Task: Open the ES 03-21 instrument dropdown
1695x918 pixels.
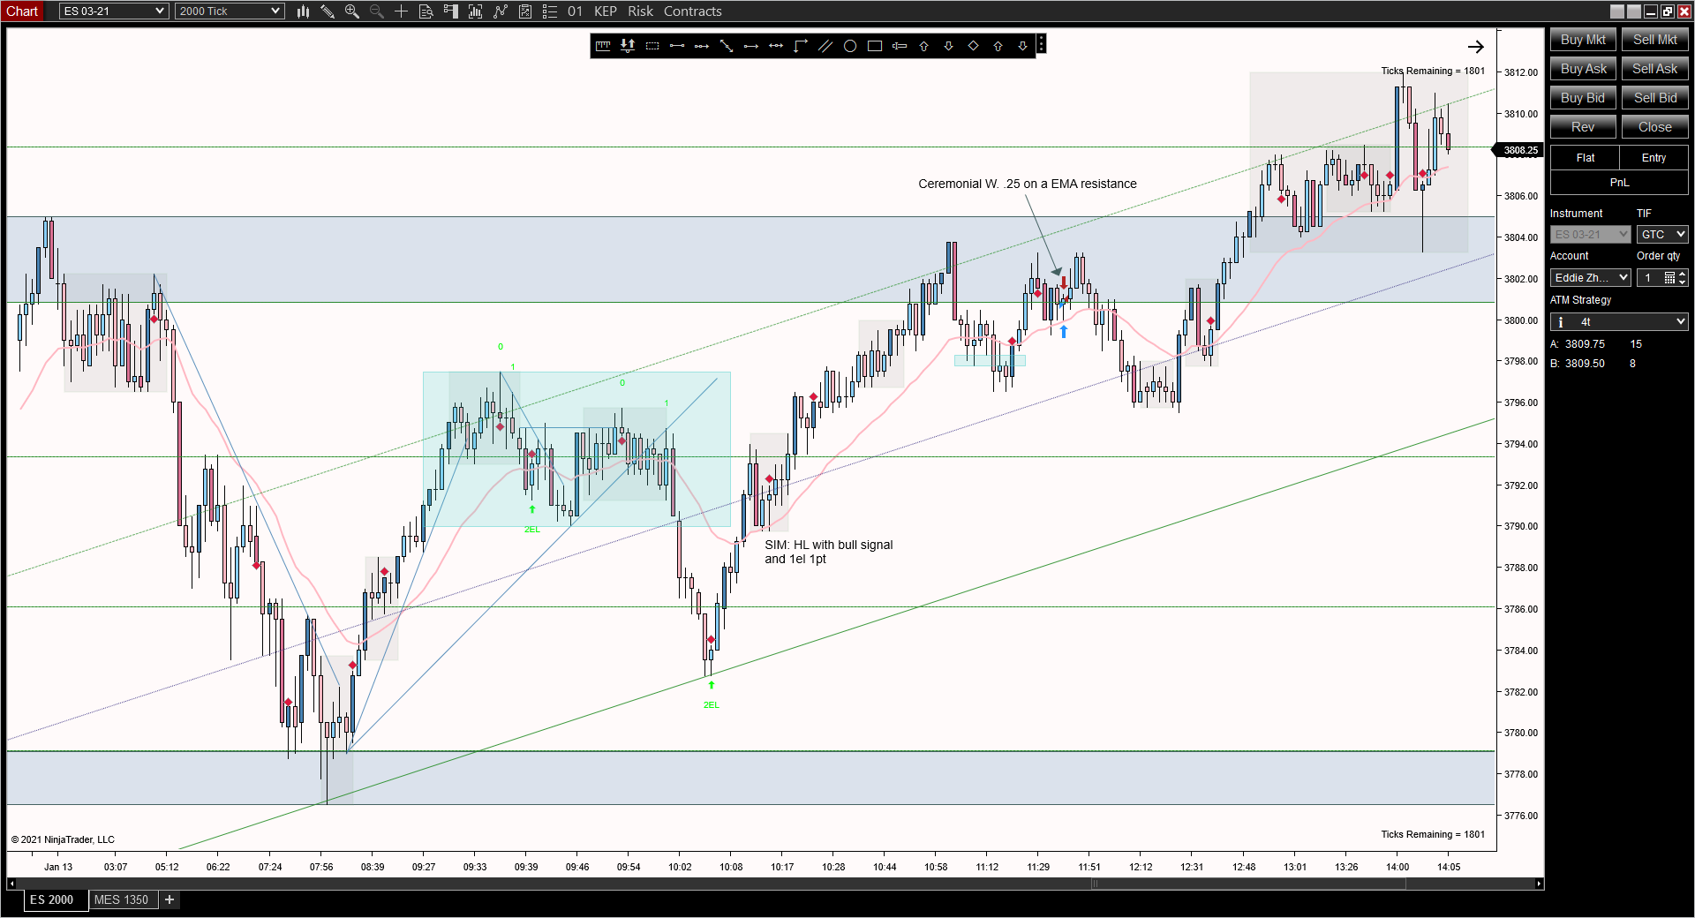Action: (x=114, y=11)
